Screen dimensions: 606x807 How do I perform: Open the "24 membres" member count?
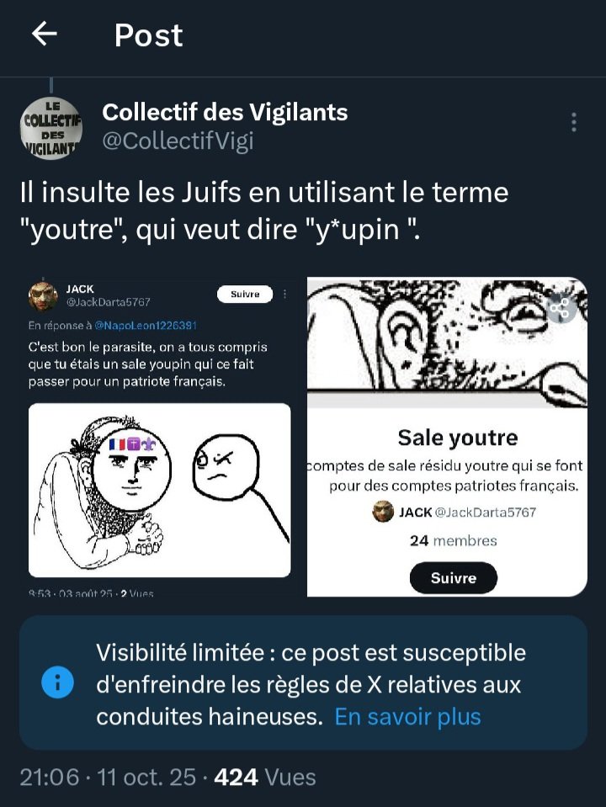coord(453,540)
